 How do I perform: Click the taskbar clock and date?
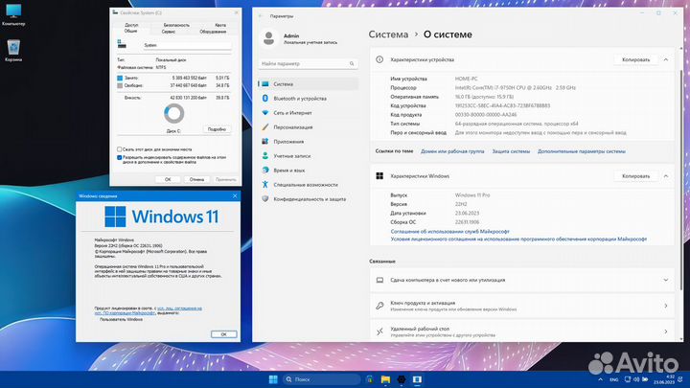pyautogui.click(x=663, y=379)
